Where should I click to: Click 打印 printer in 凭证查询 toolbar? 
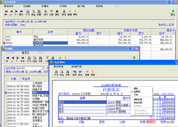tap(56, 73)
